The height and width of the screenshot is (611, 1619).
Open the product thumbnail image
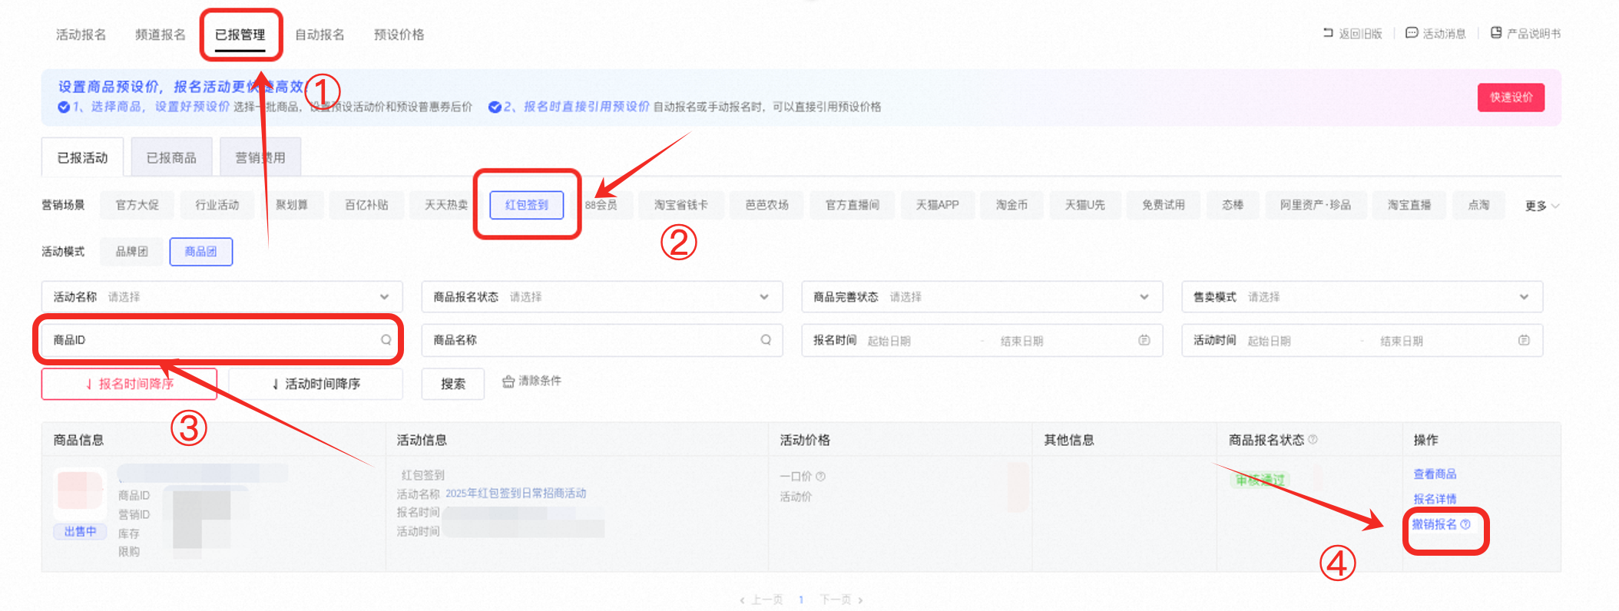[80, 491]
